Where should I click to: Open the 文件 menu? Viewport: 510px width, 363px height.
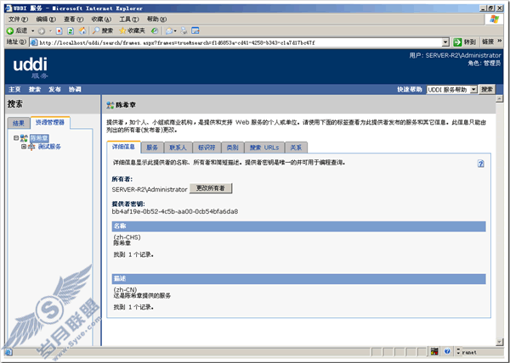coord(18,20)
